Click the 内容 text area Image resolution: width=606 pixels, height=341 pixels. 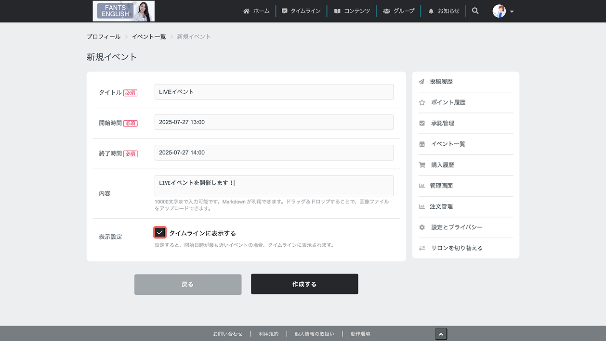[x=274, y=186]
